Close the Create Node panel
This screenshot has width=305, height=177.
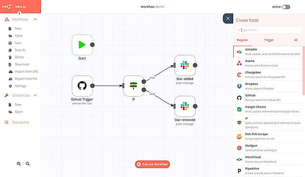coord(228,18)
